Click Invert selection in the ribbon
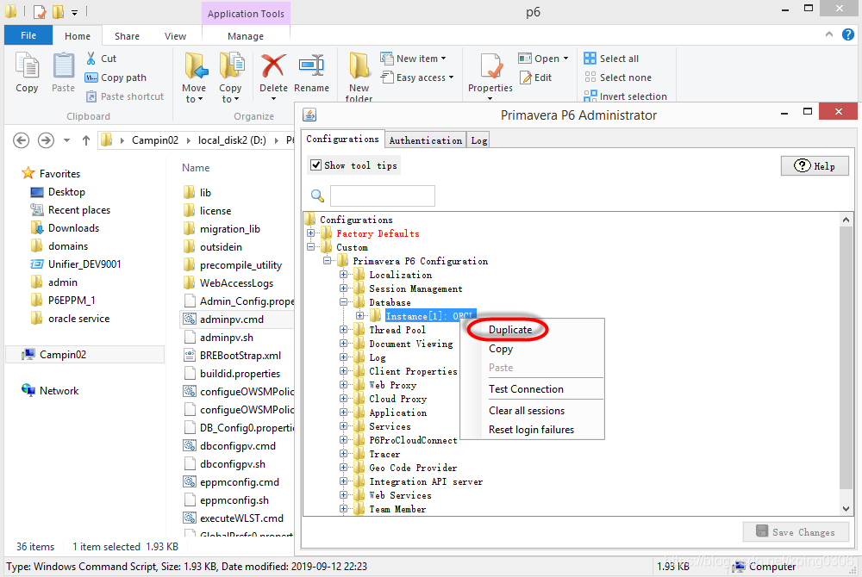The image size is (862, 577). pos(626,96)
